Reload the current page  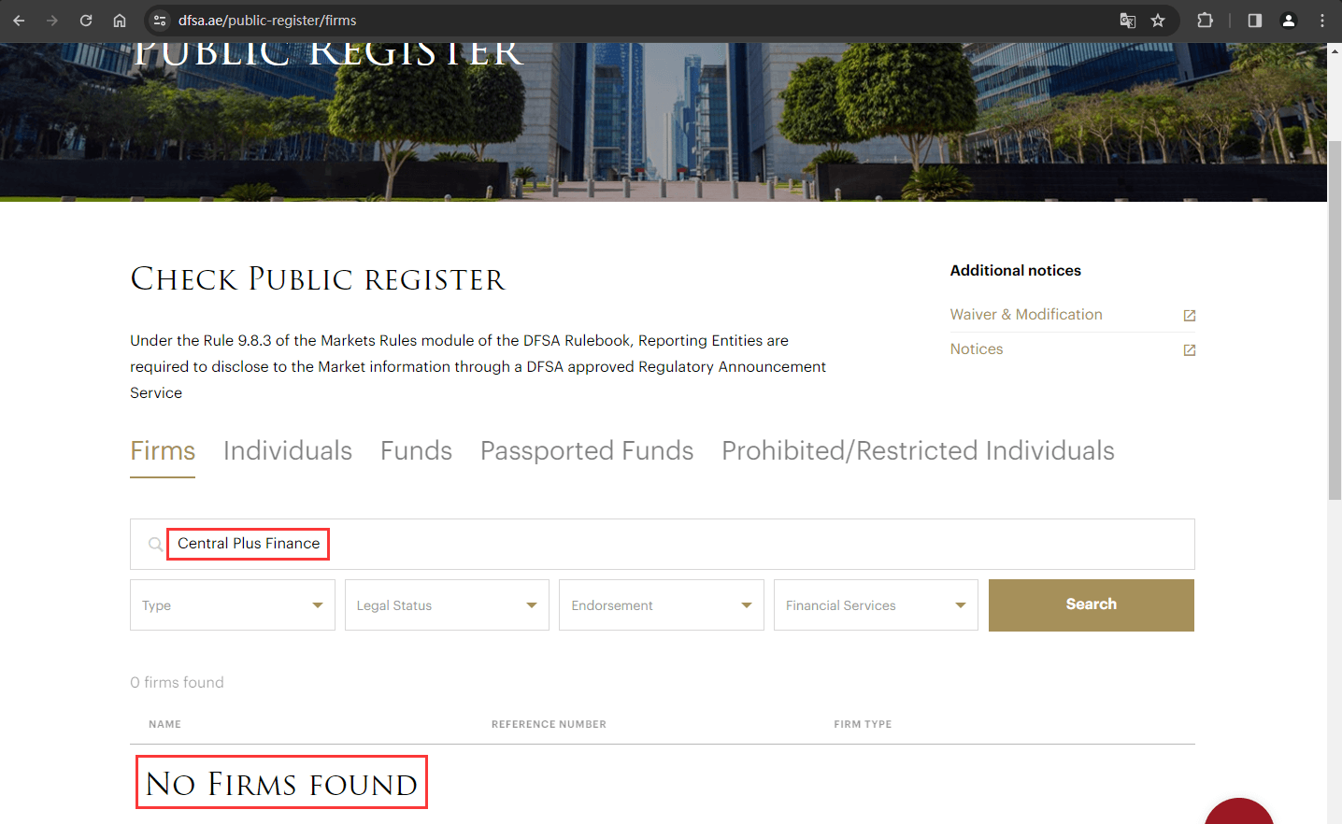[86, 21]
